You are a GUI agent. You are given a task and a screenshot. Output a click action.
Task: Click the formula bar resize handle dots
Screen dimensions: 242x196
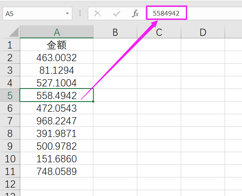[80, 13]
